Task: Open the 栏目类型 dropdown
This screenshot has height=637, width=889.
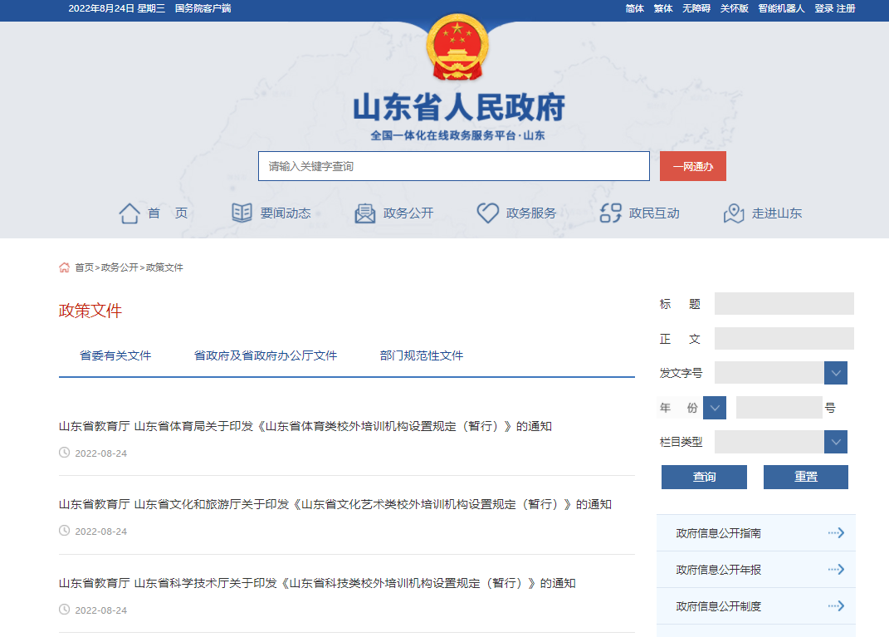Action: click(x=836, y=442)
